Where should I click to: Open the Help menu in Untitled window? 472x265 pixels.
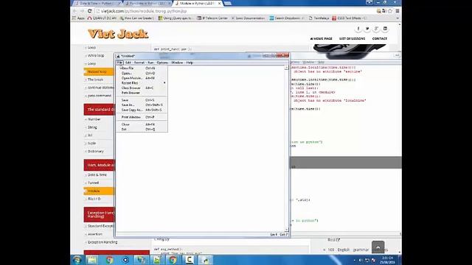click(190, 63)
